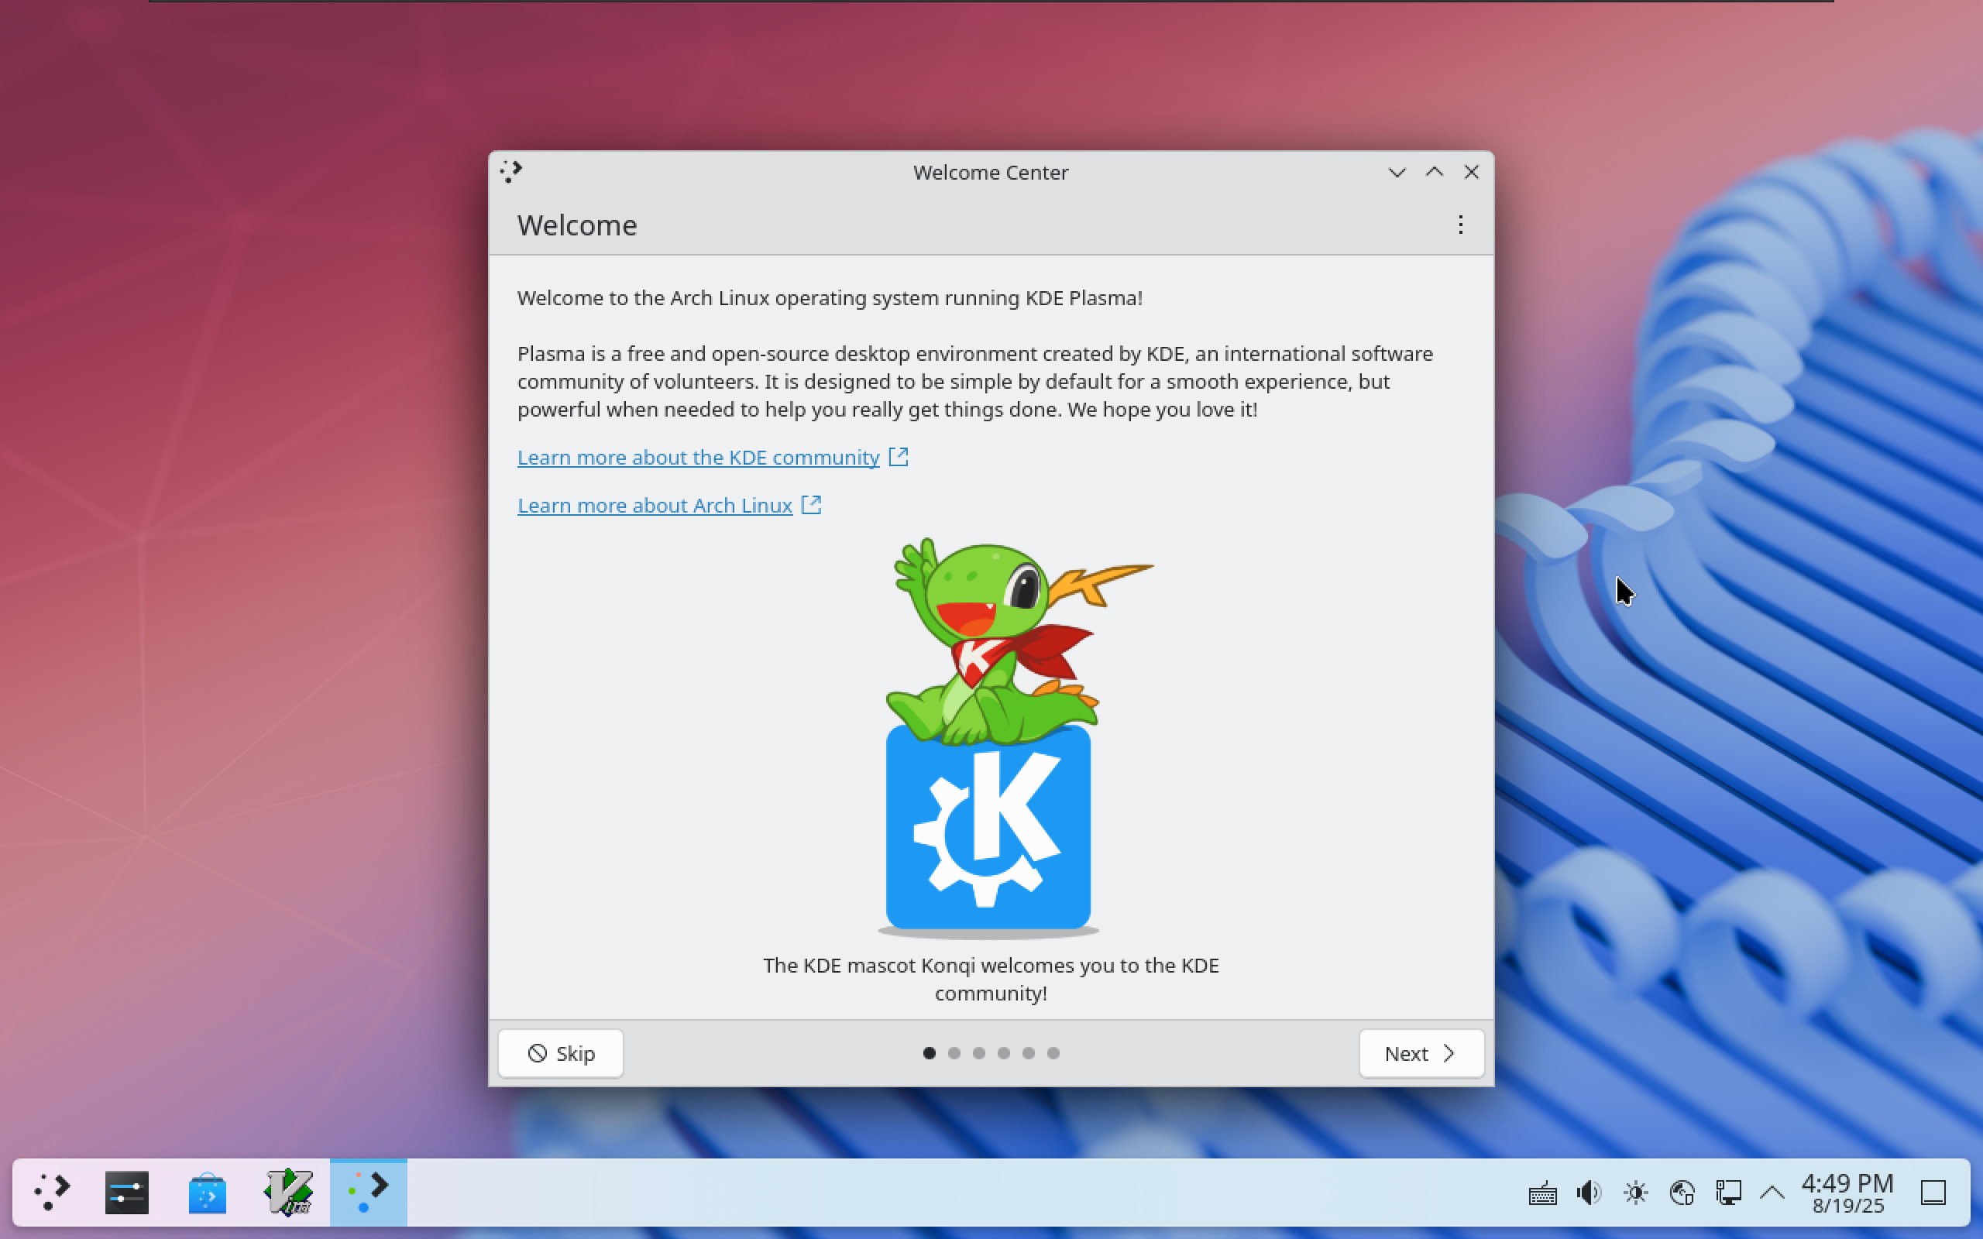Click the Welcome Center taskbar entry

[368, 1193]
